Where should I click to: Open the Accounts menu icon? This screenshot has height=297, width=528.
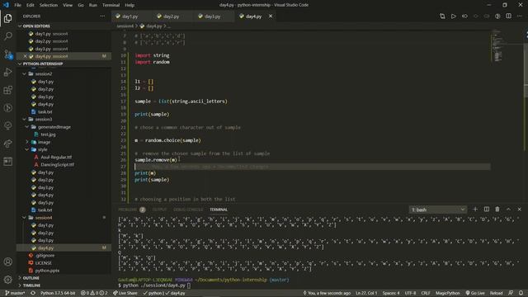click(x=8, y=262)
